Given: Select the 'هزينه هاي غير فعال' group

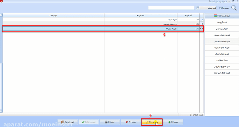Looking at the screenshot, I should [222, 73].
